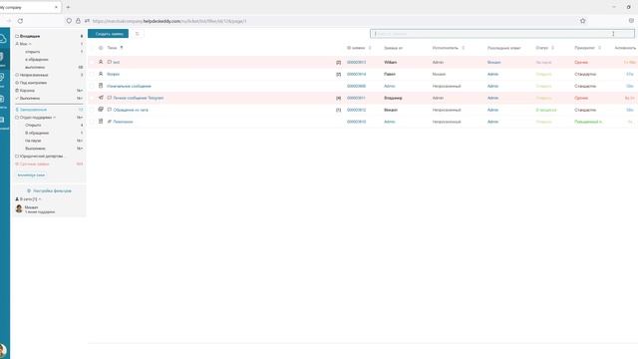638x359 pixels.
Task: Collapse the 'Мои' filter group
Action: 30,44
